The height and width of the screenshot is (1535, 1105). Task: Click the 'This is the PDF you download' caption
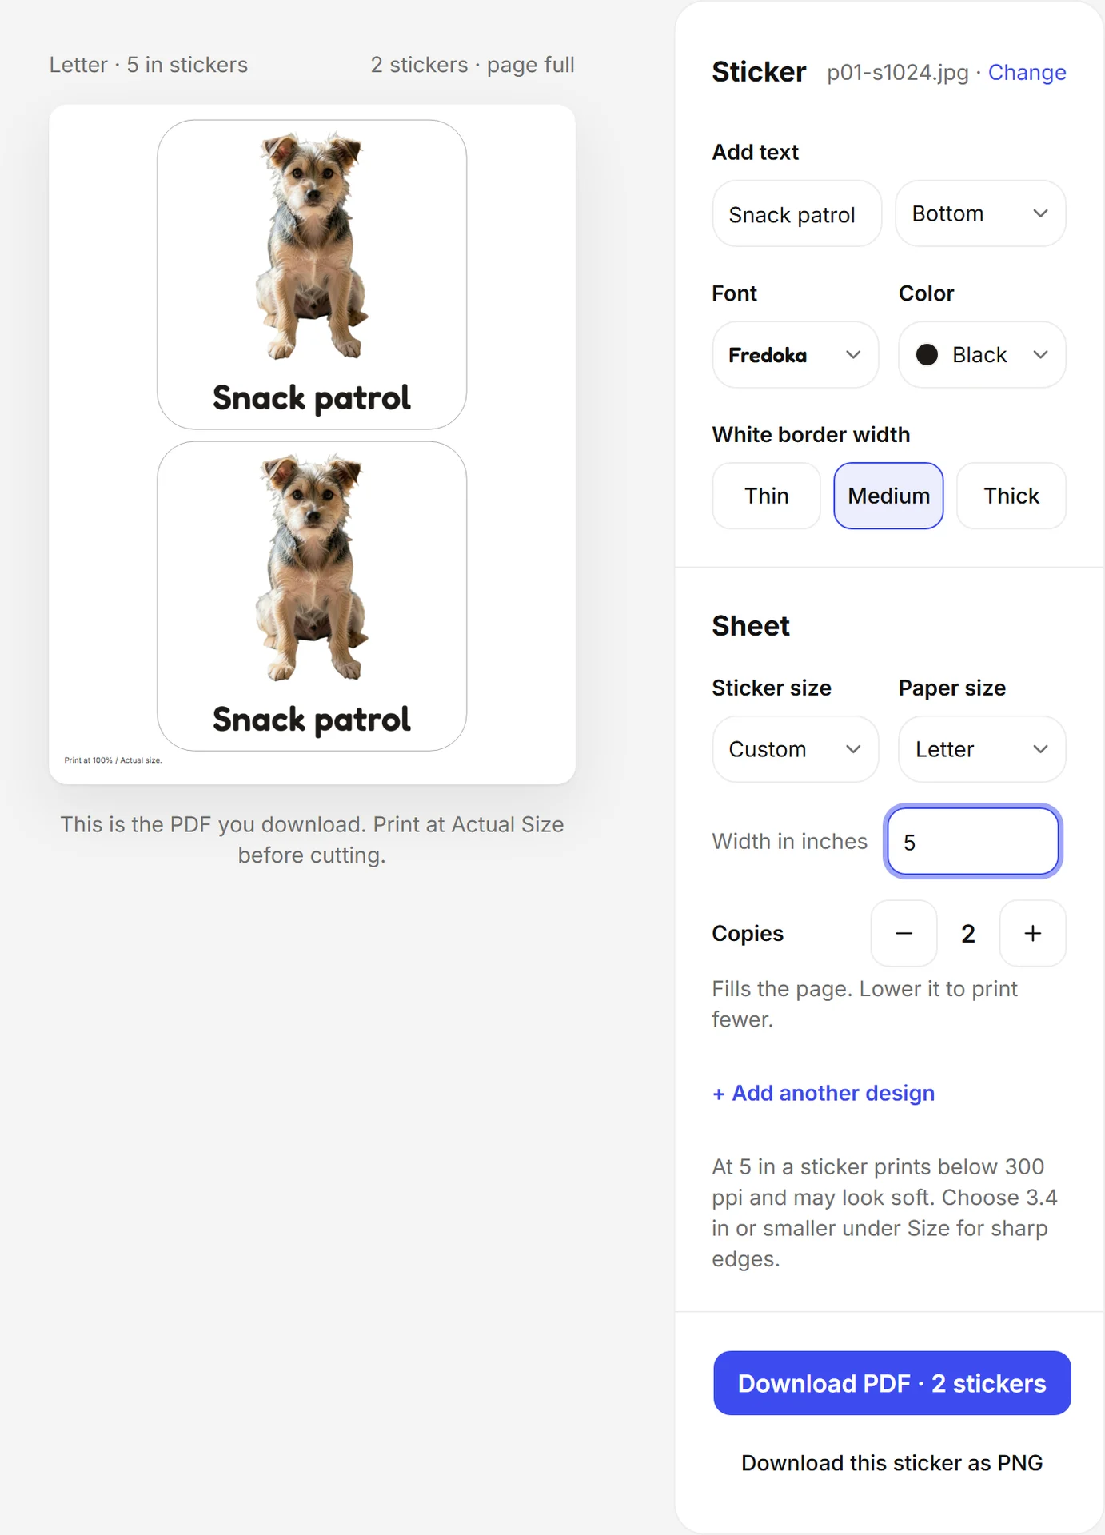312,839
